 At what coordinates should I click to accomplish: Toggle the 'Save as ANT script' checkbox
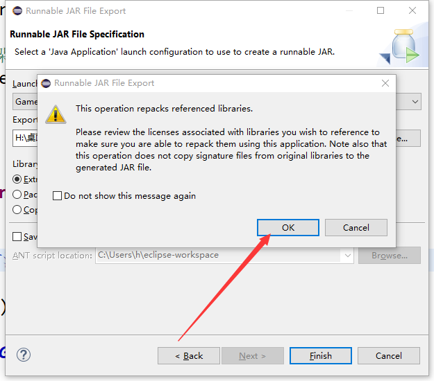point(17,237)
